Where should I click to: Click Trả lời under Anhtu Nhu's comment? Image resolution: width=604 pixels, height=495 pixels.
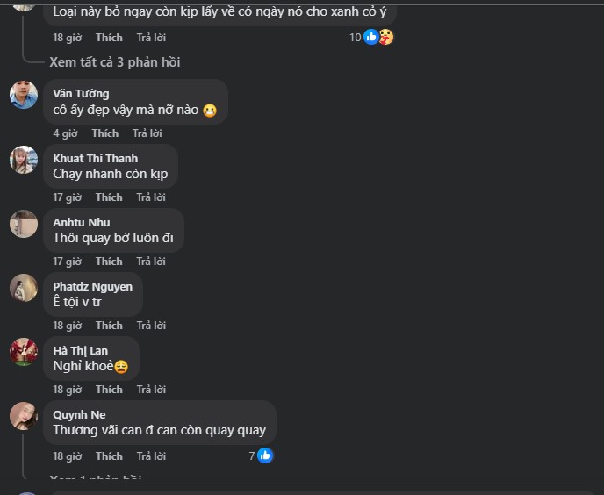pyautogui.click(x=151, y=262)
